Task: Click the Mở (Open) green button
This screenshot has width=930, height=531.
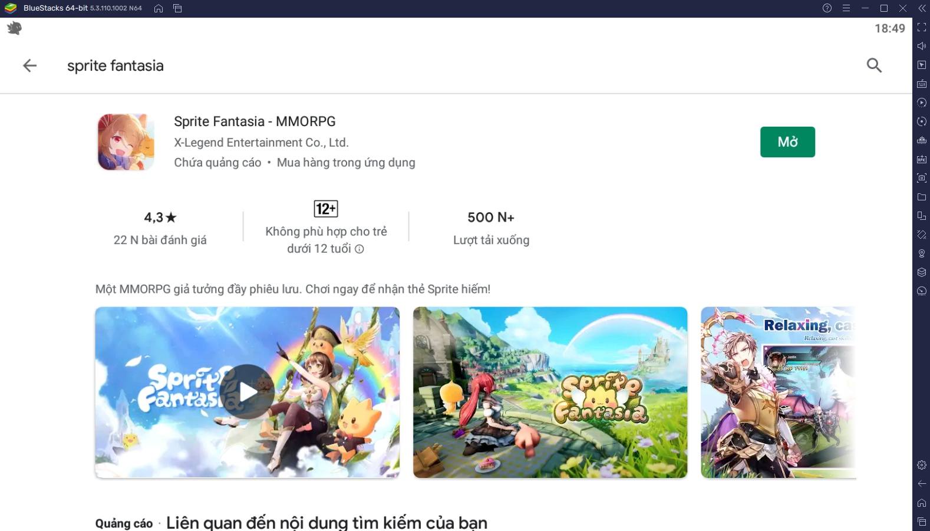Action: 787,142
